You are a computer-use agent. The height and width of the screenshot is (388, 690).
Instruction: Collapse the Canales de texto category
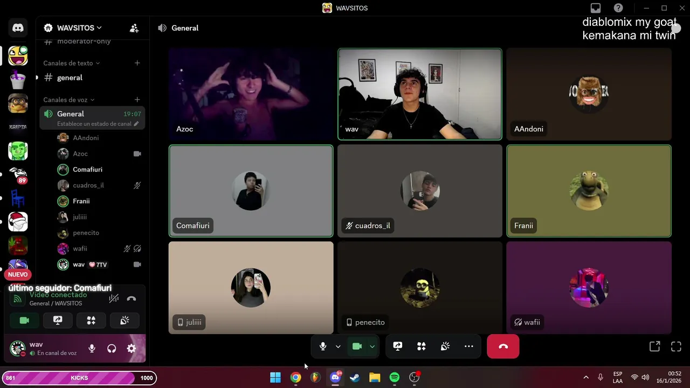click(71, 63)
